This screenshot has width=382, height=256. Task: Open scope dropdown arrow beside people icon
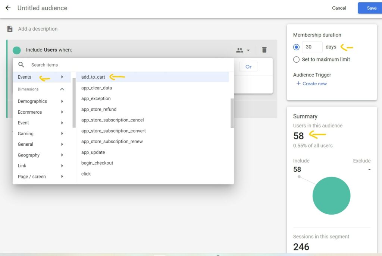pyautogui.click(x=248, y=50)
